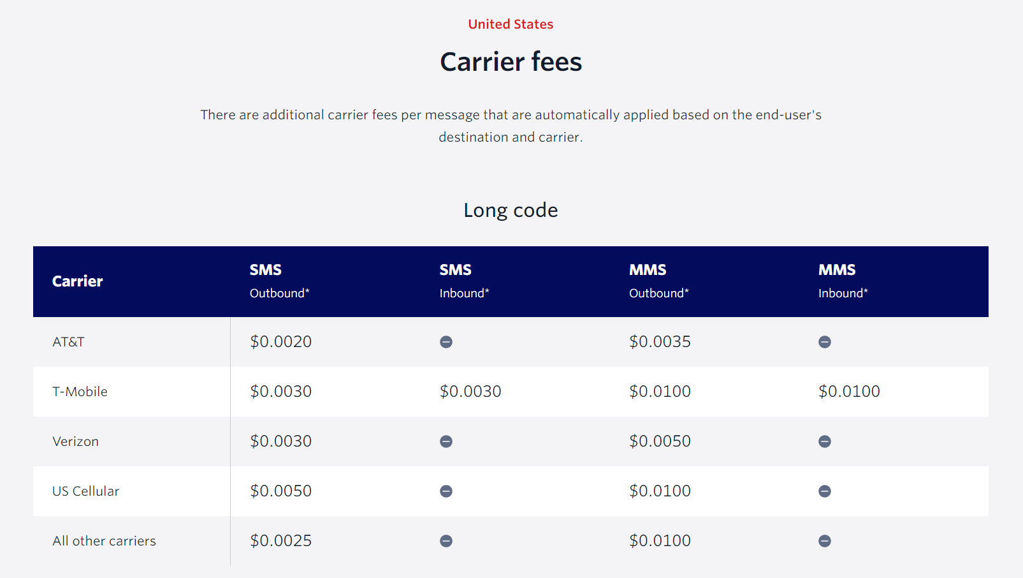Click the SMS Outbound column header
This screenshot has height=578, width=1023.
click(x=279, y=281)
